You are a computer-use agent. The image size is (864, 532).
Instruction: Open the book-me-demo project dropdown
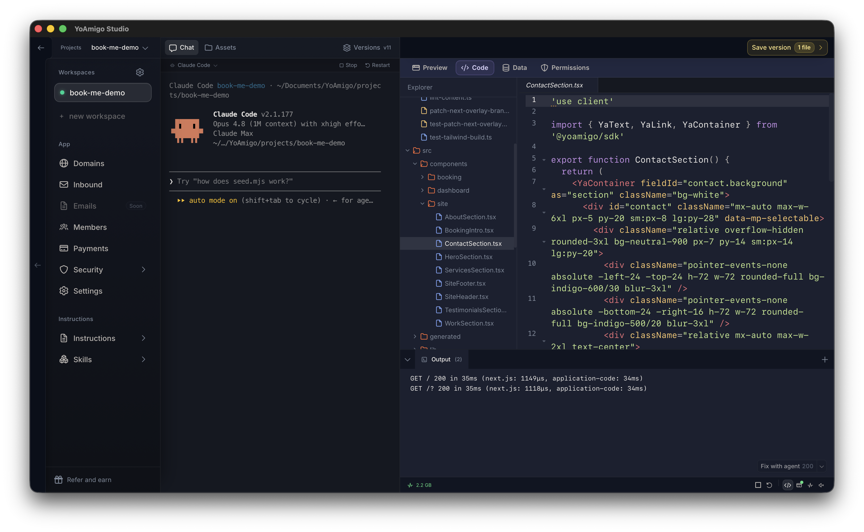pos(120,48)
